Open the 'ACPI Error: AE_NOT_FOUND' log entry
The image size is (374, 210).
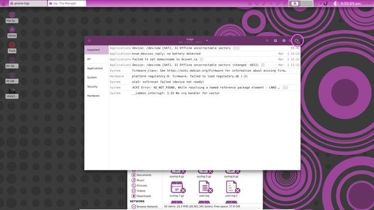point(205,87)
